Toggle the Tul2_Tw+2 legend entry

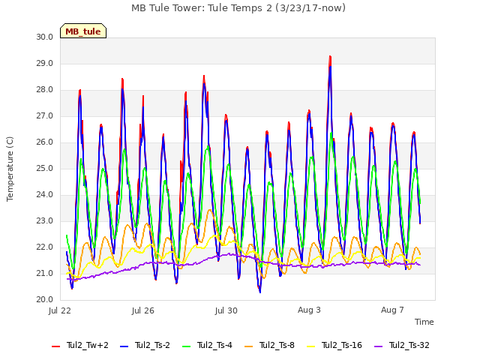tap(80, 345)
